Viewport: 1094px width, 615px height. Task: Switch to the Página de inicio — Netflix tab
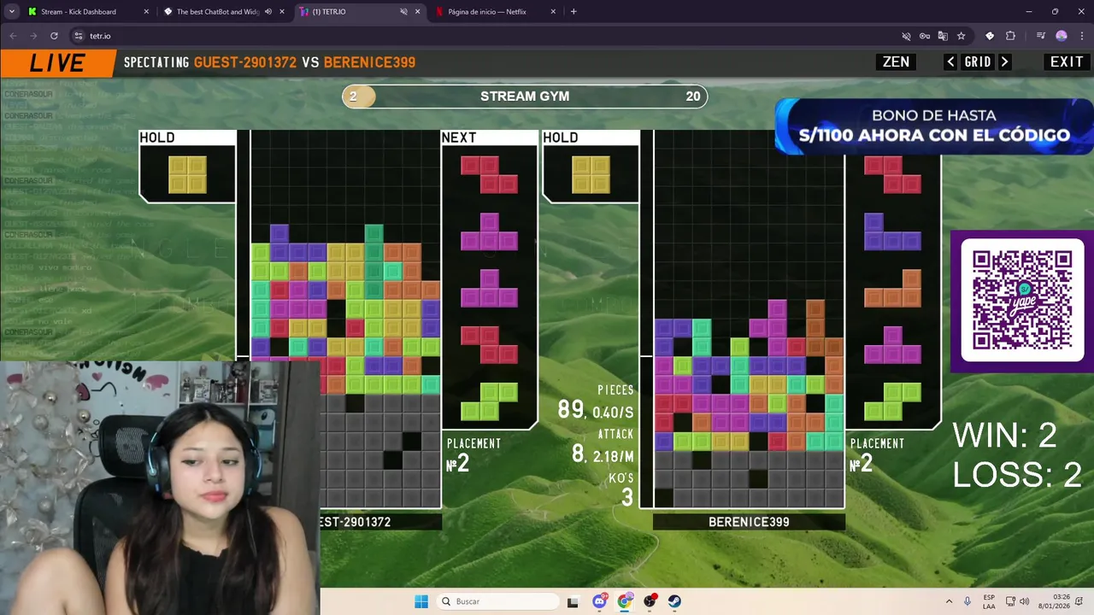(x=496, y=12)
